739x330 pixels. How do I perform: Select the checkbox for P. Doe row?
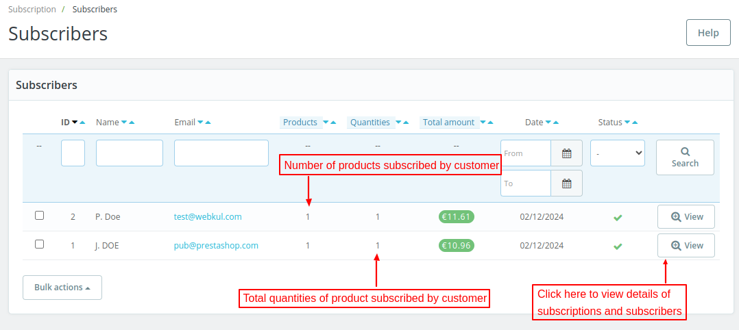40,216
